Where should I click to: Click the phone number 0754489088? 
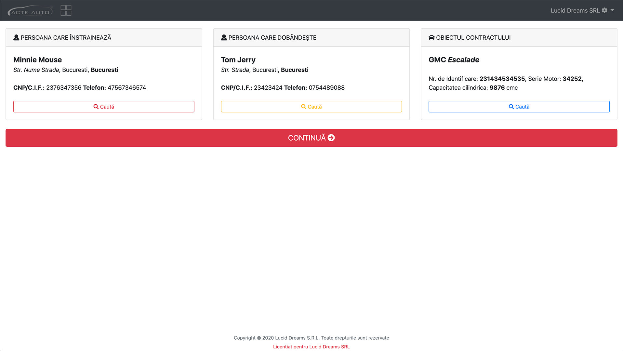tap(327, 88)
